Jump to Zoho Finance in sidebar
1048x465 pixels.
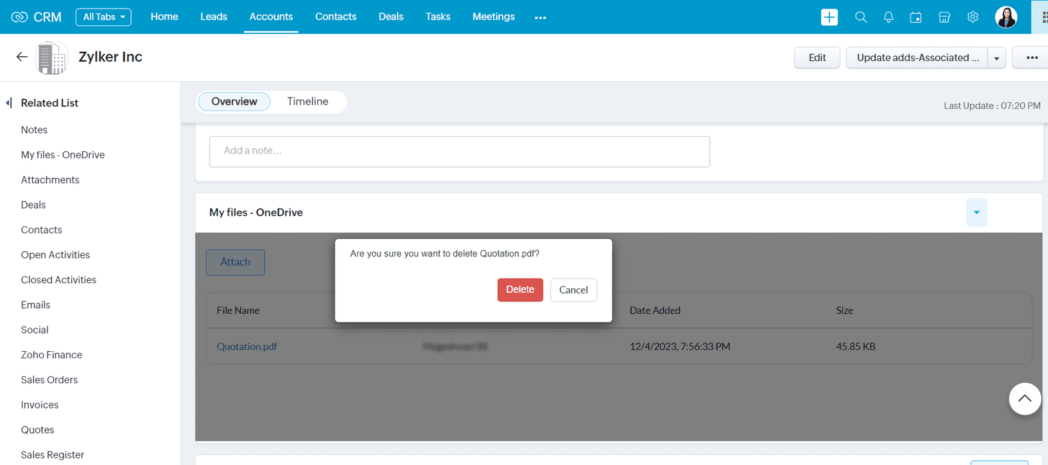[52, 354]
